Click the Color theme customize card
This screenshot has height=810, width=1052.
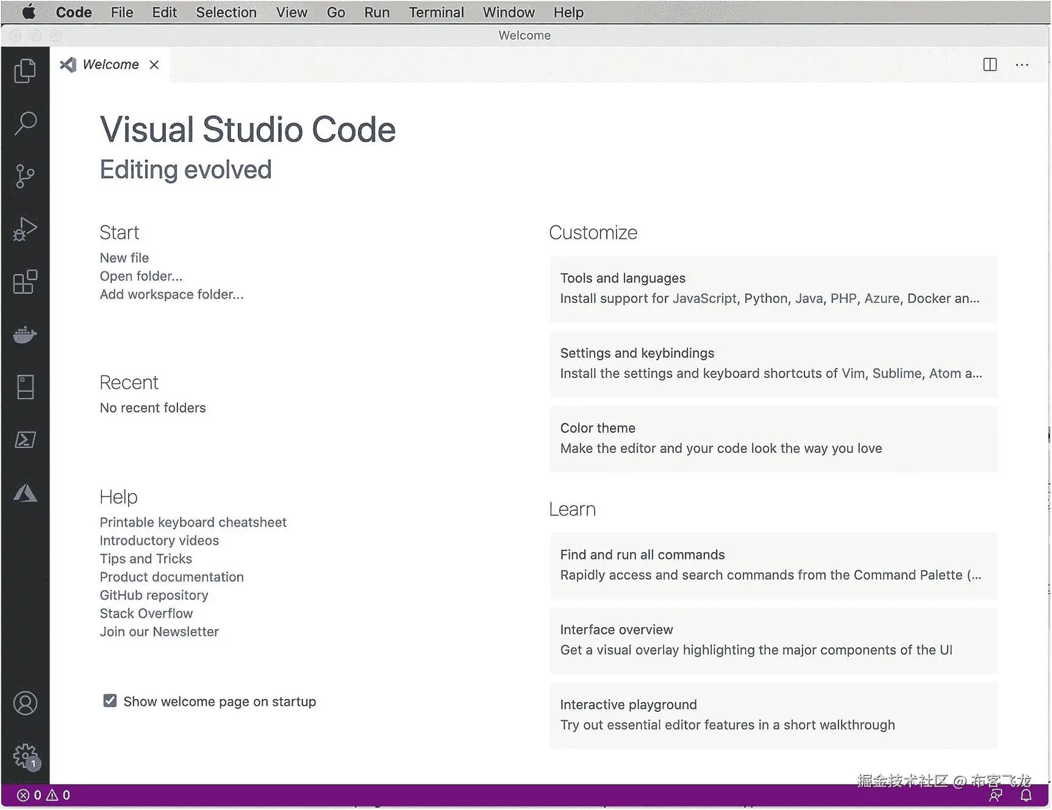point(773,438)
